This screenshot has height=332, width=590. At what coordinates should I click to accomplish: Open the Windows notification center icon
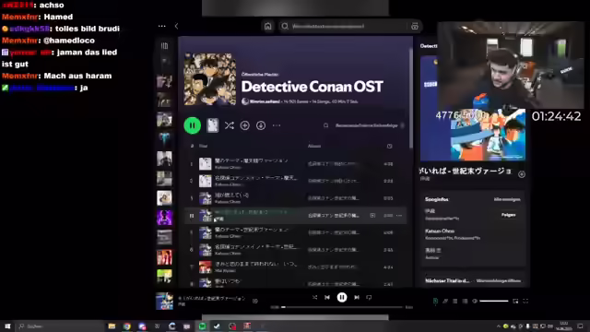[580, 326]
